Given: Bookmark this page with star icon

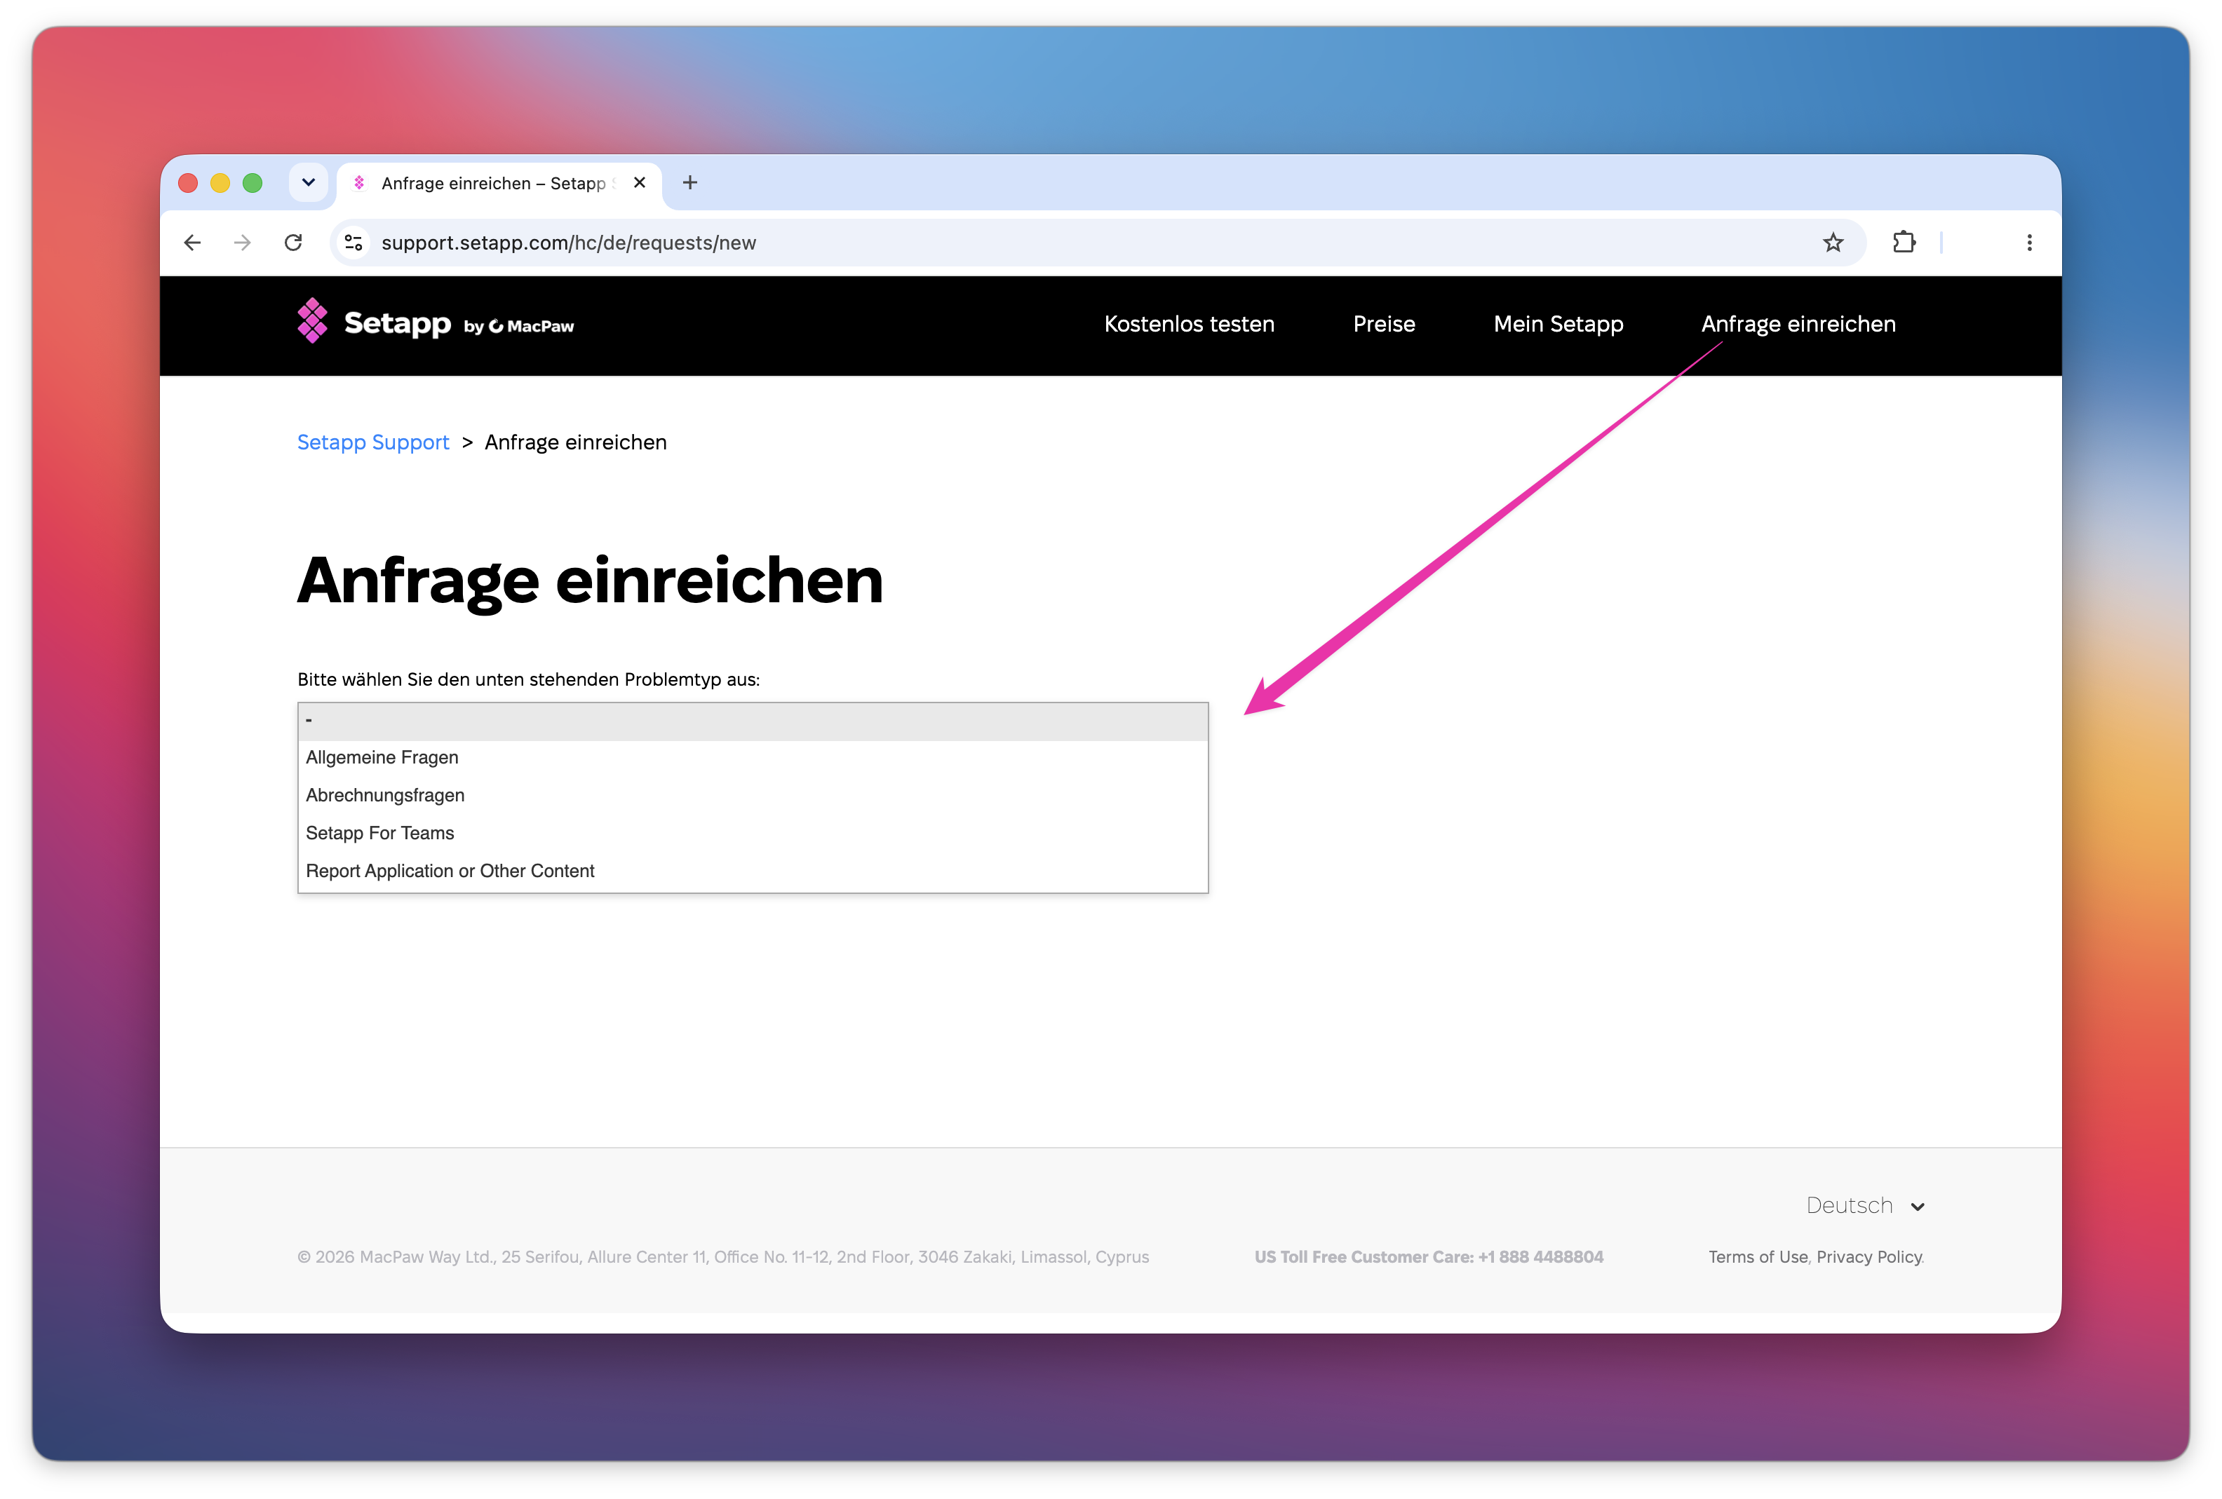Looking at the screenshot, I should click(1832, 243).
